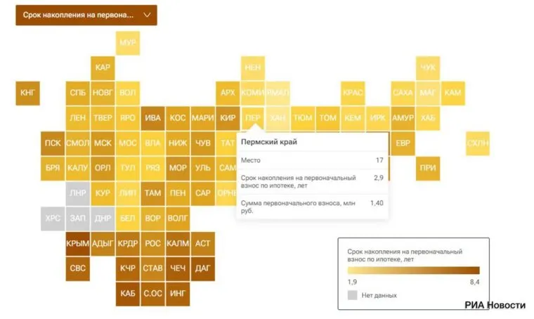Click the ЧУК region tile
534x319 pixels.
428,67
